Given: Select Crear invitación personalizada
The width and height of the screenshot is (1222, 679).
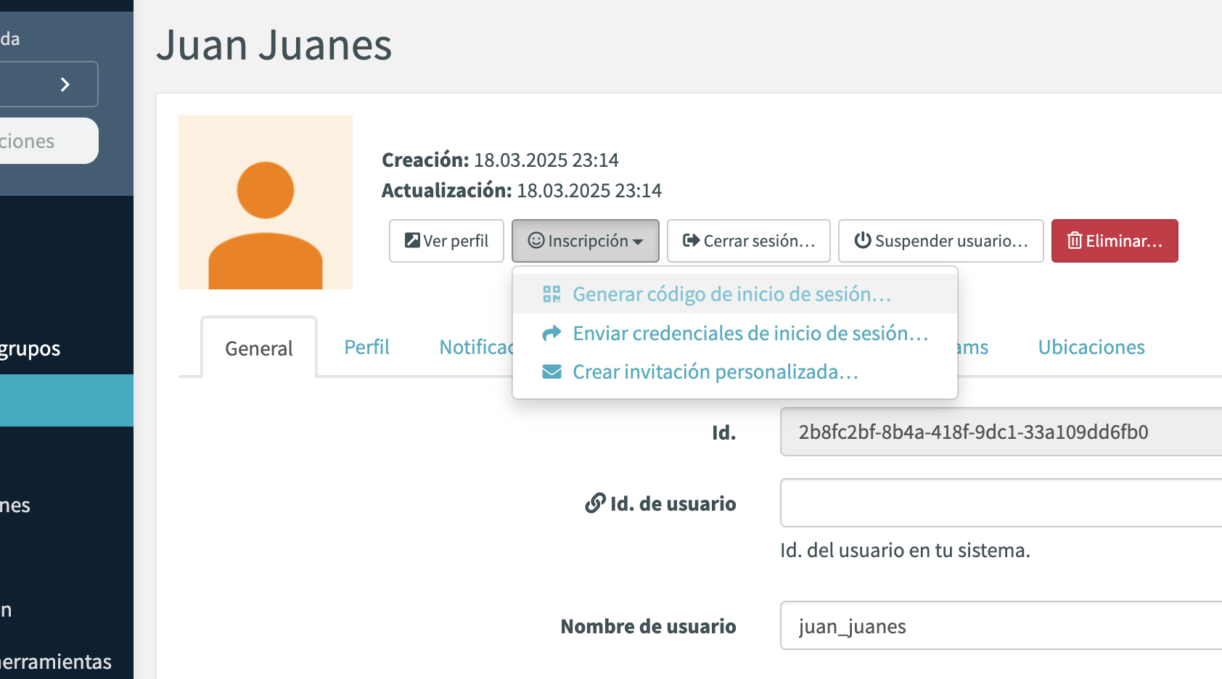Looking at the screenshot, I should [x=735, y=372].
